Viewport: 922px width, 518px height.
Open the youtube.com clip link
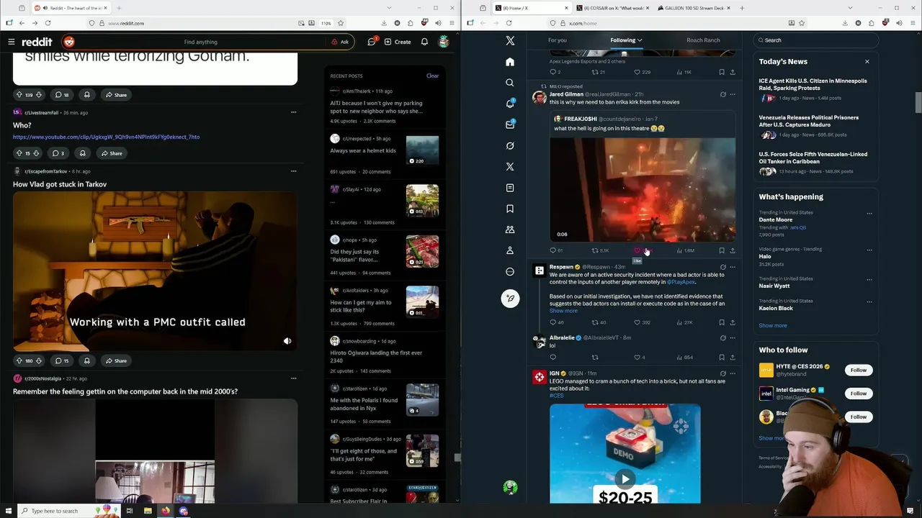click(106, 137)
